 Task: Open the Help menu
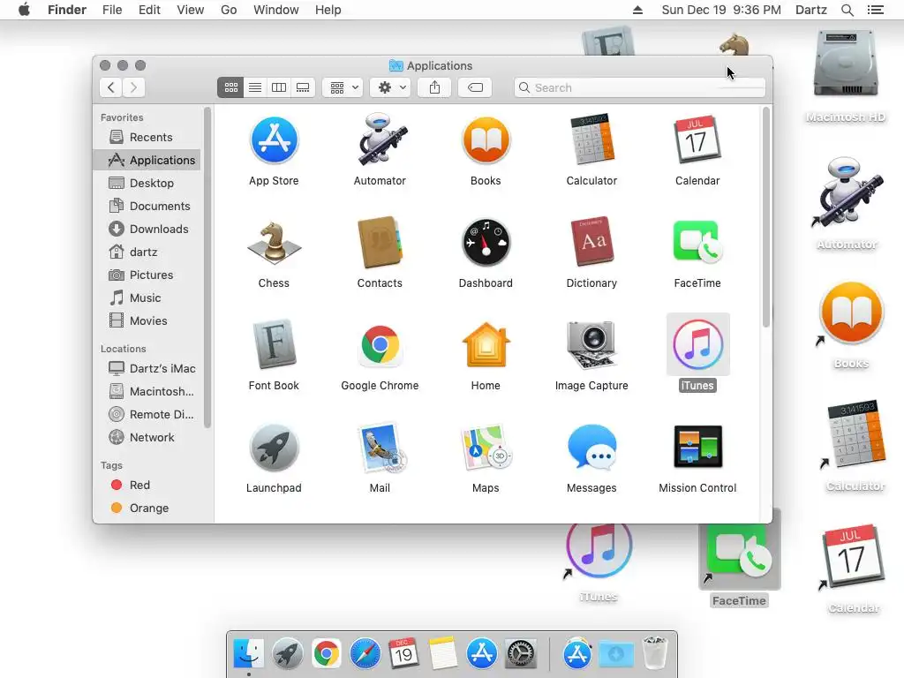pos(328,10)
